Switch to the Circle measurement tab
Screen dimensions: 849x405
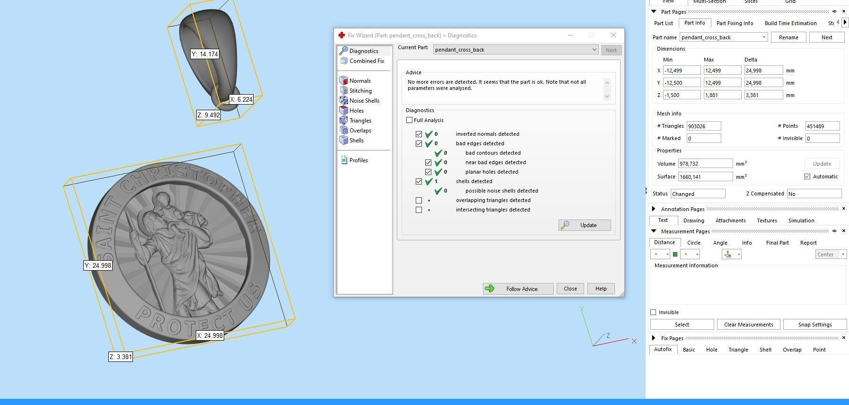[x=693, y=243]
